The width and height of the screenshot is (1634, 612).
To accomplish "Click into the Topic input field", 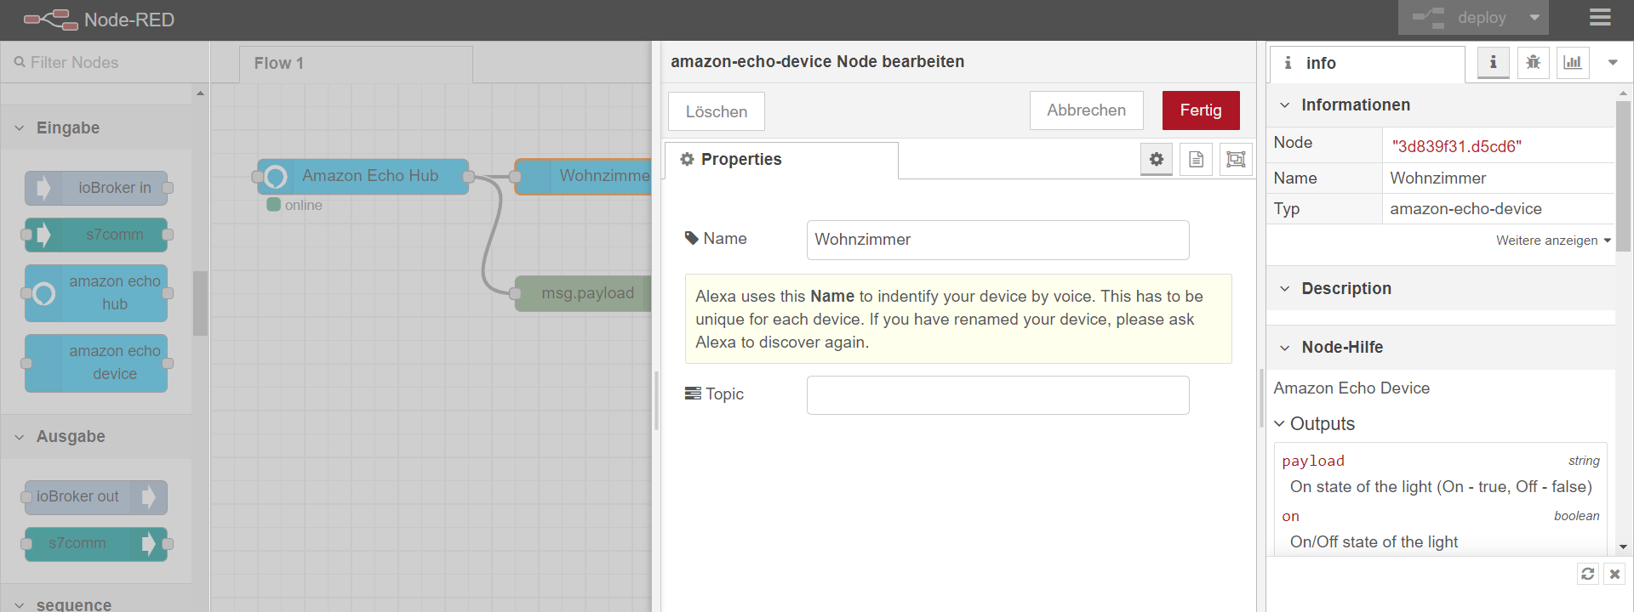I will [997, 395].
